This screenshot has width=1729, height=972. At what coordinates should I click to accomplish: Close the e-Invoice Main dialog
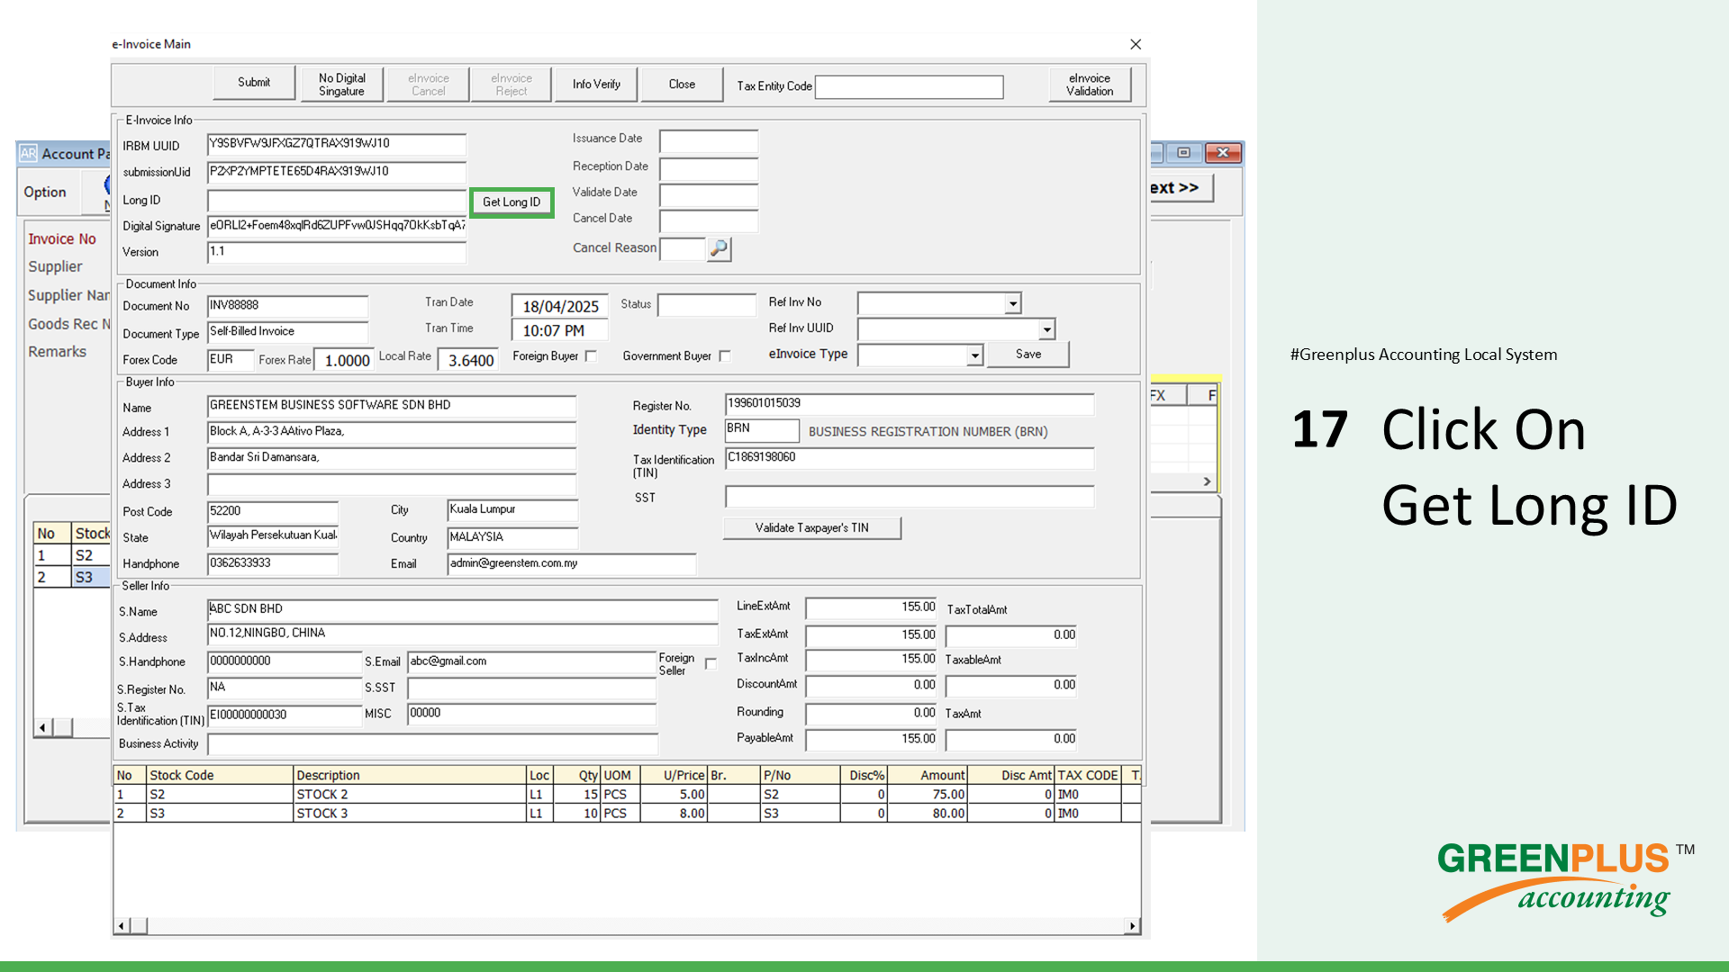tap(1136, 44)
